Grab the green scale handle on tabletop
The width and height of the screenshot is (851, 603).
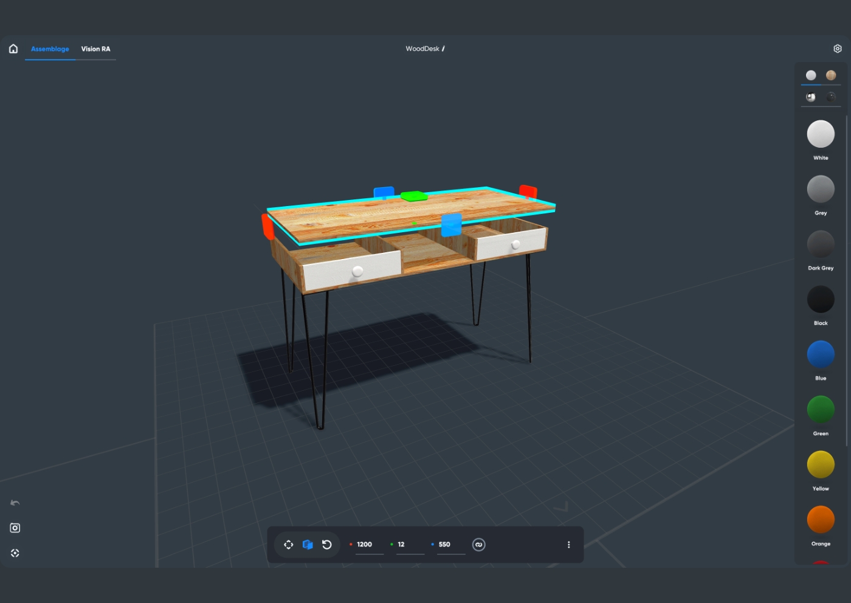point(414,196)
